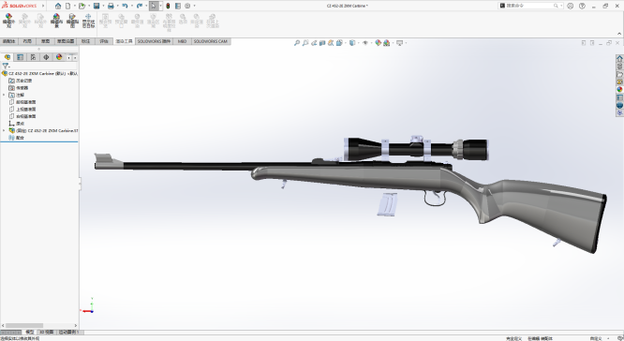Open SOLIDWORKS Resources in the task pane

(619, 58)
